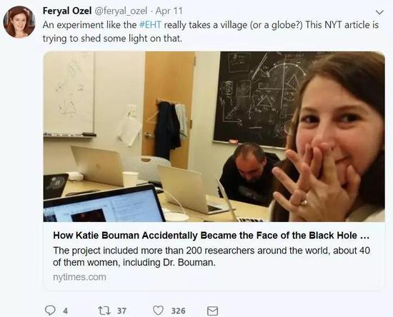This screenshot has width=393, height=317.
Task: Share via the envelope message icon
Action: click(x=212, y=311)
